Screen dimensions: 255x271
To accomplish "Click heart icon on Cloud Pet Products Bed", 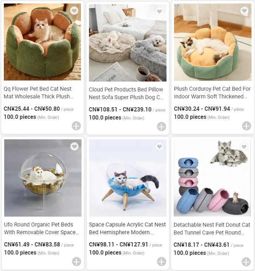I will [159, 11].
